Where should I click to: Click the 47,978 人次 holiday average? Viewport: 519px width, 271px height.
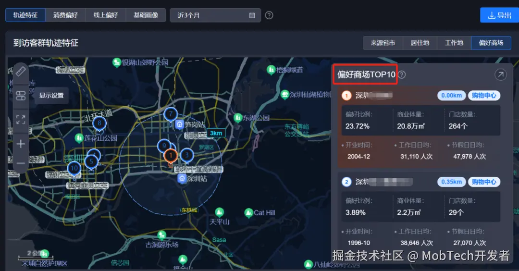click(470, 157)
